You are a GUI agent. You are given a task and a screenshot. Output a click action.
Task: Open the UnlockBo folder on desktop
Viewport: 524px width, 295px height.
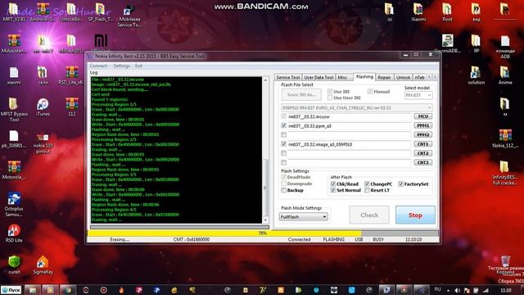pyautogui.click(x=71, y=12)
